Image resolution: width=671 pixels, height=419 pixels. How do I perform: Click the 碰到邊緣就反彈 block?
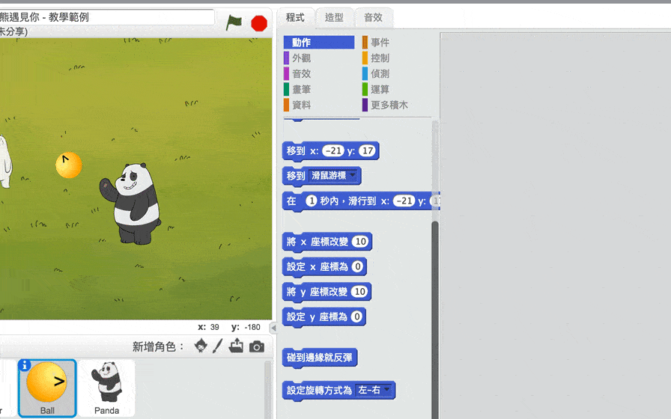[320, 358]
